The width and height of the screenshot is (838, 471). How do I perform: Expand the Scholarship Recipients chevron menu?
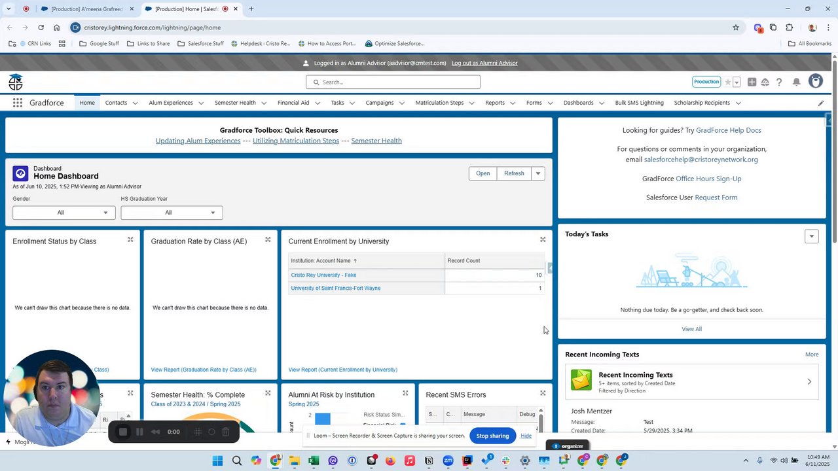[x=738, y=103]
